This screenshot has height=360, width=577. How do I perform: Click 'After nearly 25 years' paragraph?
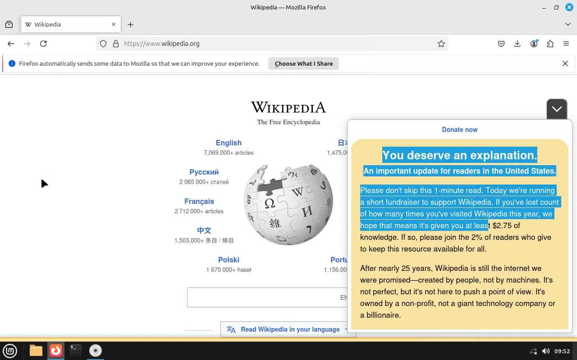(458, 292)
